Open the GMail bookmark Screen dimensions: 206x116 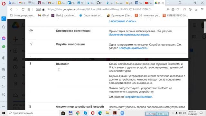coord(43,15)
